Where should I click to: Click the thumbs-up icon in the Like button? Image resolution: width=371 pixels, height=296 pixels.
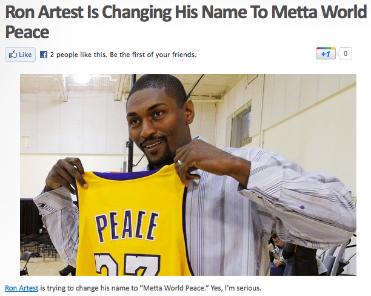tap(13, 54)
